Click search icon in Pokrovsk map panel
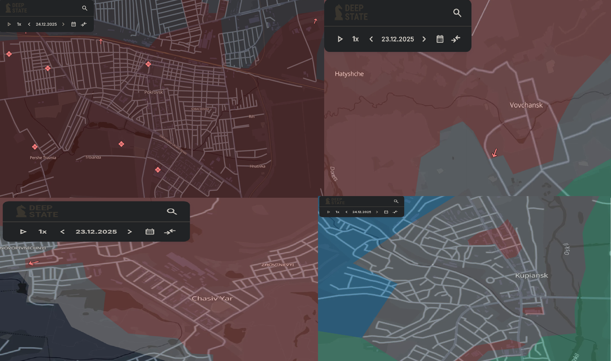The image size is (611, 361). tap(85, 8)
